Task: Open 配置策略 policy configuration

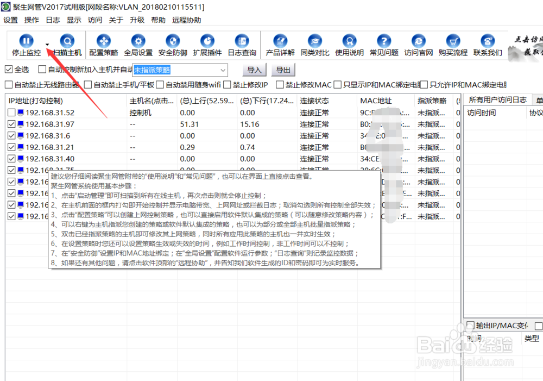Action: click(104, 45)
